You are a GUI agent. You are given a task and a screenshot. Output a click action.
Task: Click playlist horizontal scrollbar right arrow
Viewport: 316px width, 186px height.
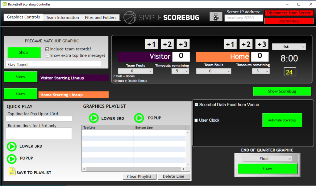click(183, 169)
